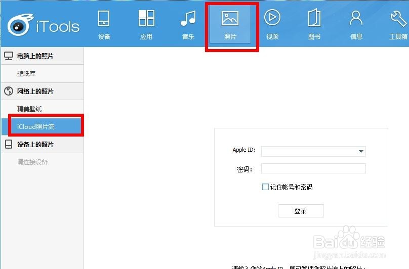Click the iTools eye logo
Viewport: 409px width, 269px height.
click(20, 25)
